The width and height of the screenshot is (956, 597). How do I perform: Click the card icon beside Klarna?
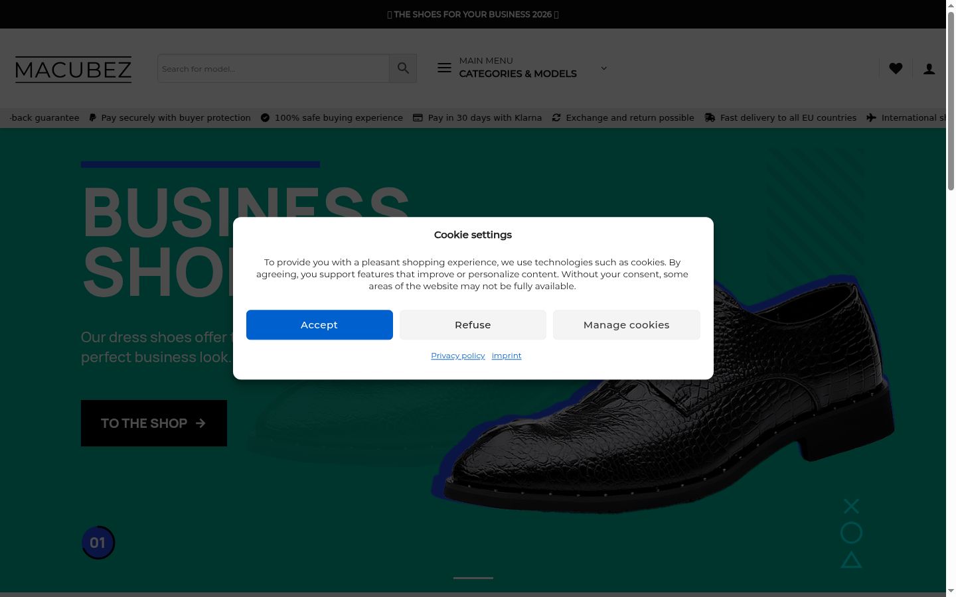pyautogui.click(x=418, y=117)
